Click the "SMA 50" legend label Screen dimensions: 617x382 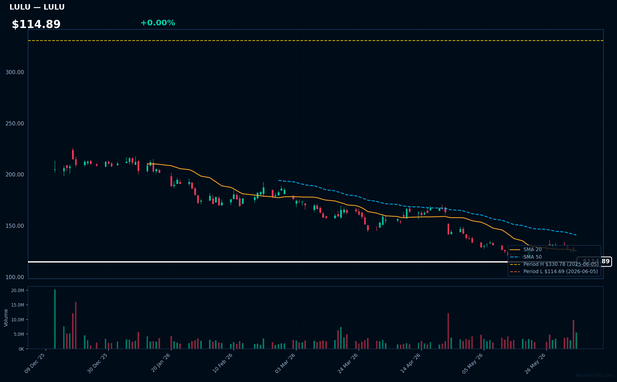coord(533,257)
